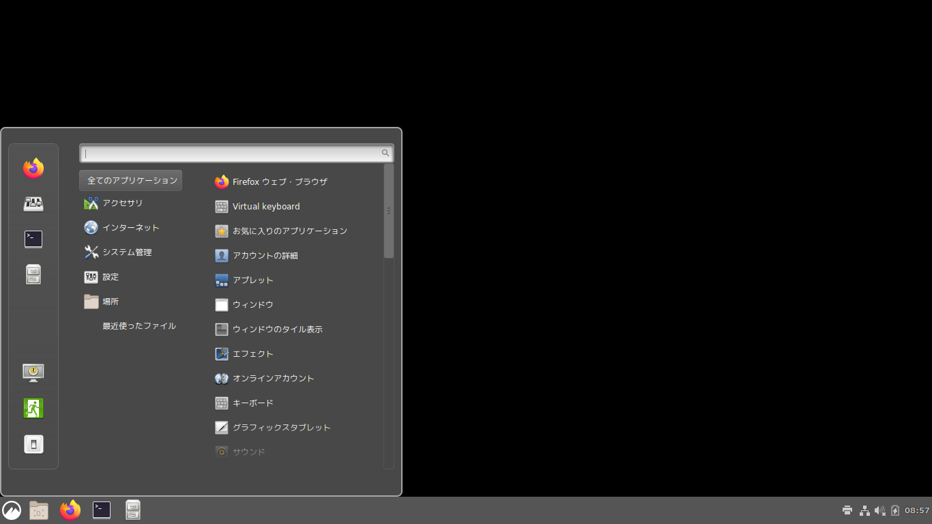This screenshot has width=932, height=524.
Task: Click the search magnifier icon in menu
Action: [385, 154]
